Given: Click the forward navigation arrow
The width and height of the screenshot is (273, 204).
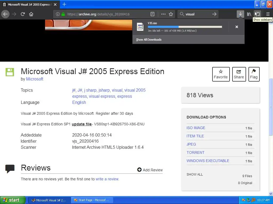Looking at the screenshot, I should (14, 14).
